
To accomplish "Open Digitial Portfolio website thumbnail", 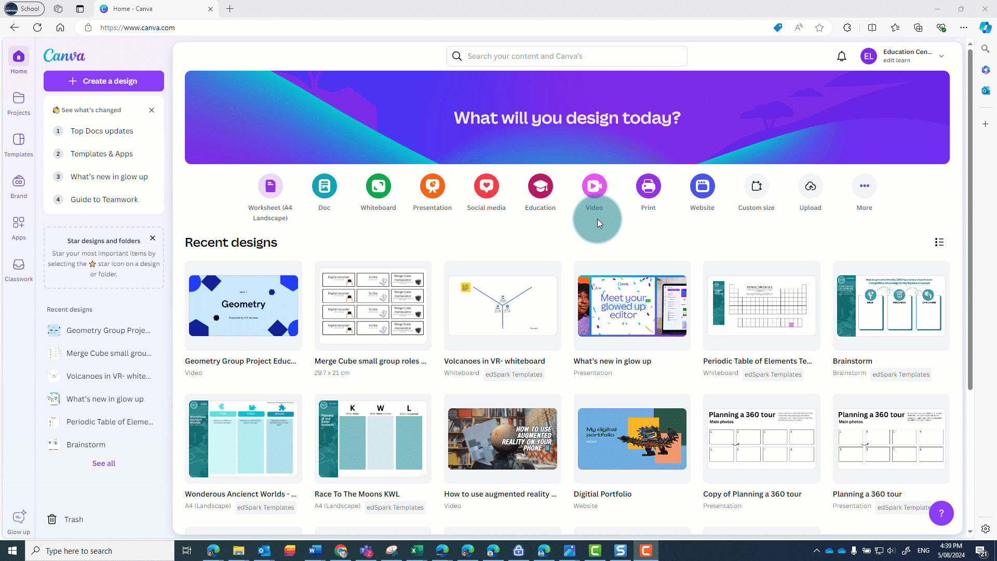I will [632, 439].
